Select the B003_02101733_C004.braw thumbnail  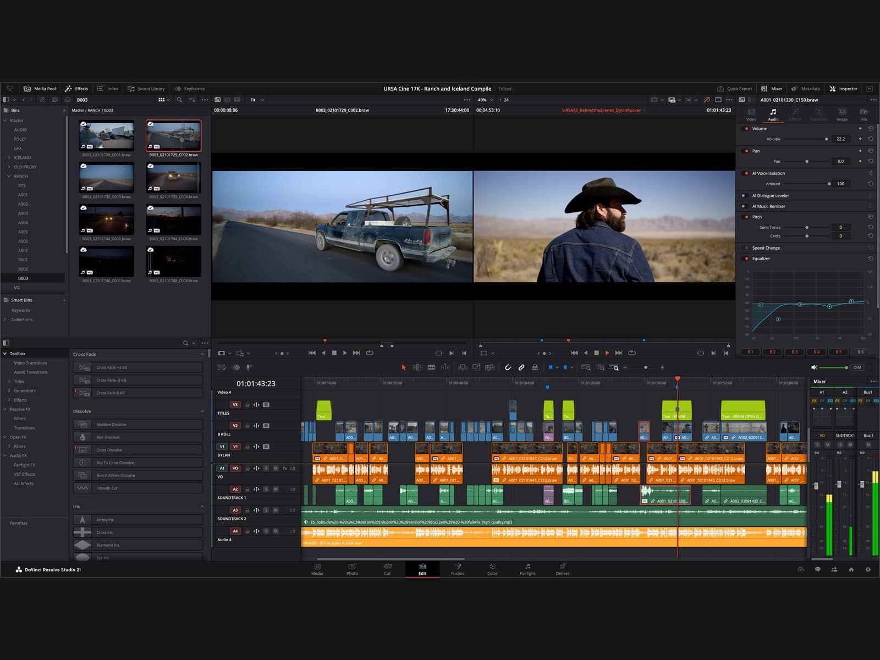(x=173, y=177)
